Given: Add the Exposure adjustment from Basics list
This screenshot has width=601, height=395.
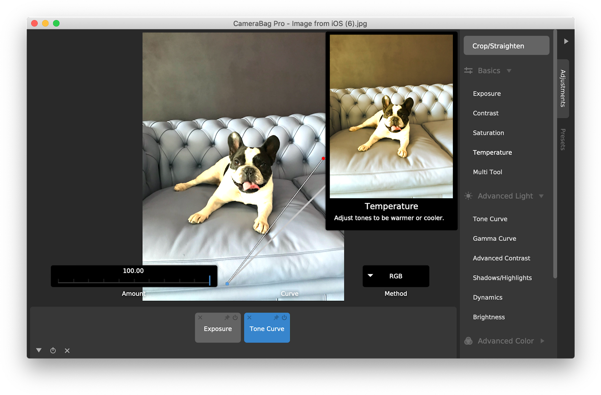Looking at the screenshot, I should coord(487,93).
